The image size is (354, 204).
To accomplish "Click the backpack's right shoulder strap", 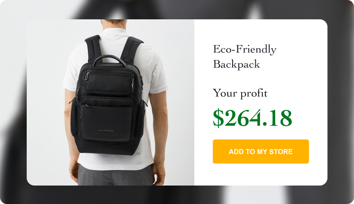I will [x=131, y=50].
